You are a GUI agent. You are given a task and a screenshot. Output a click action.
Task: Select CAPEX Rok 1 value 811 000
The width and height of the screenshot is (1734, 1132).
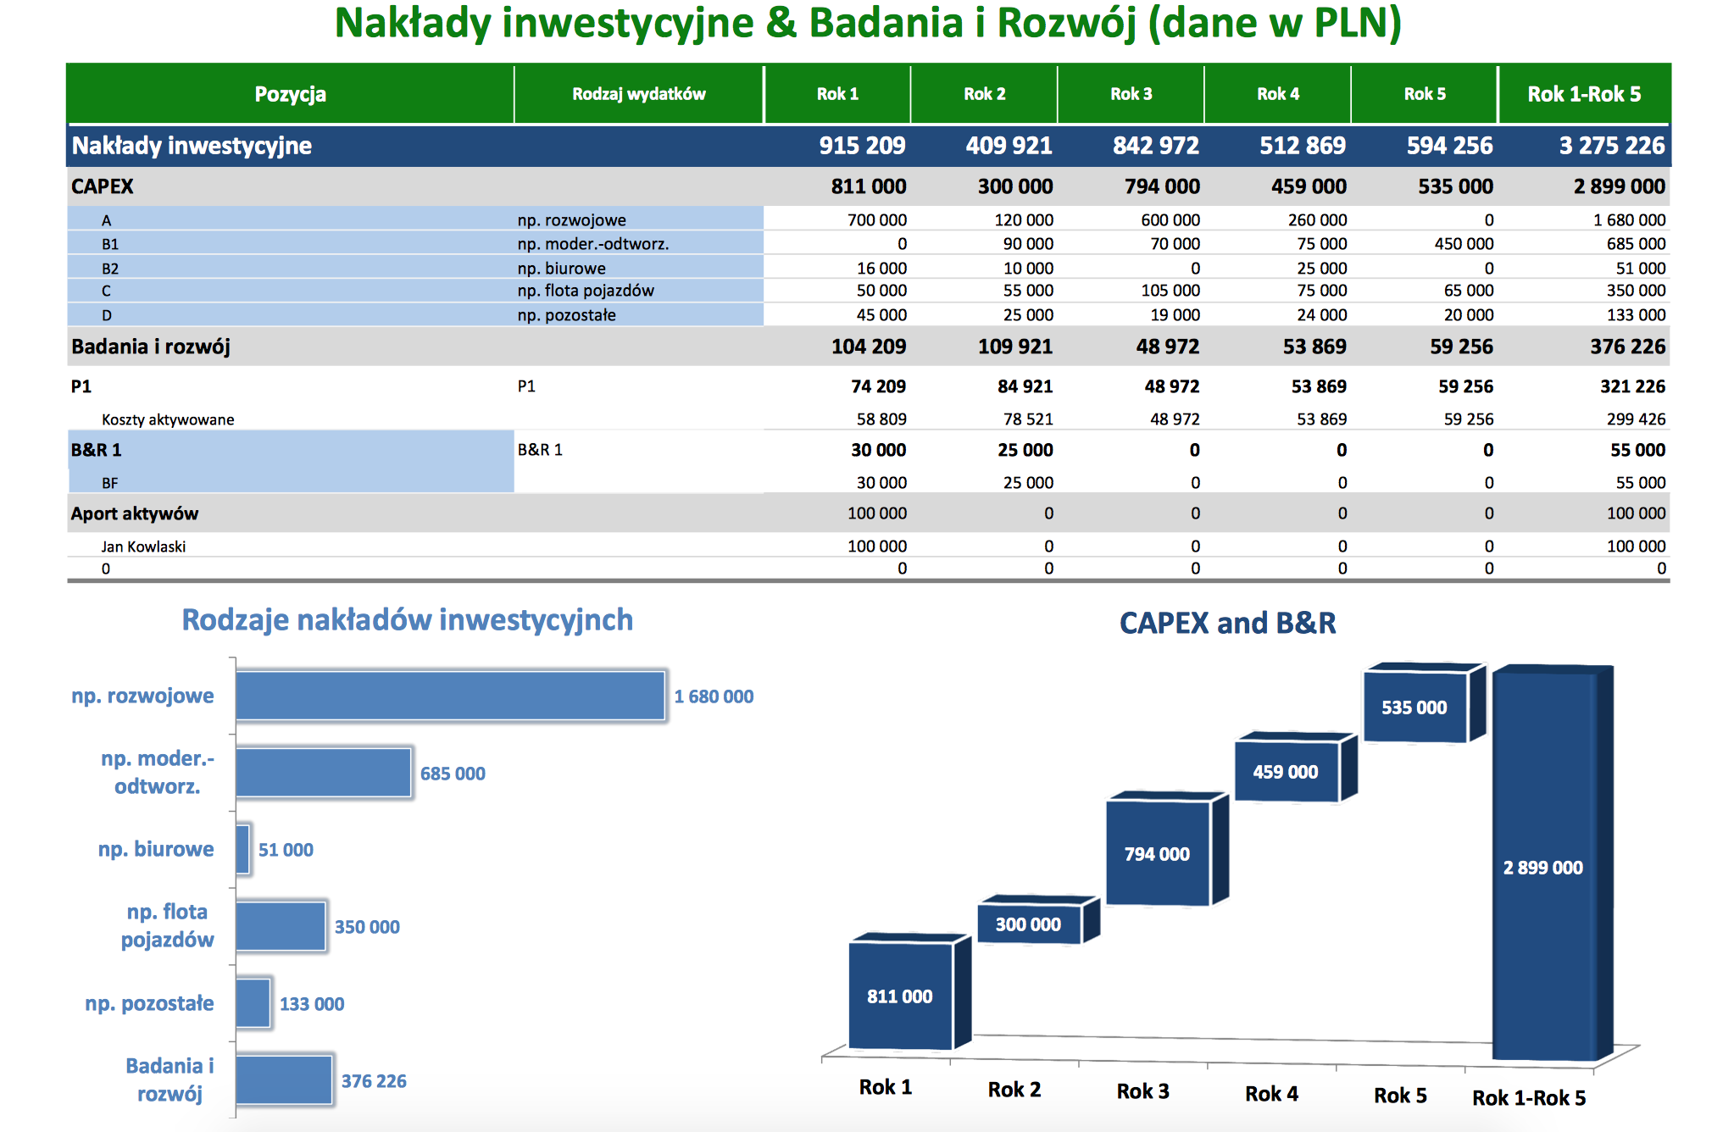click(868, 186)
